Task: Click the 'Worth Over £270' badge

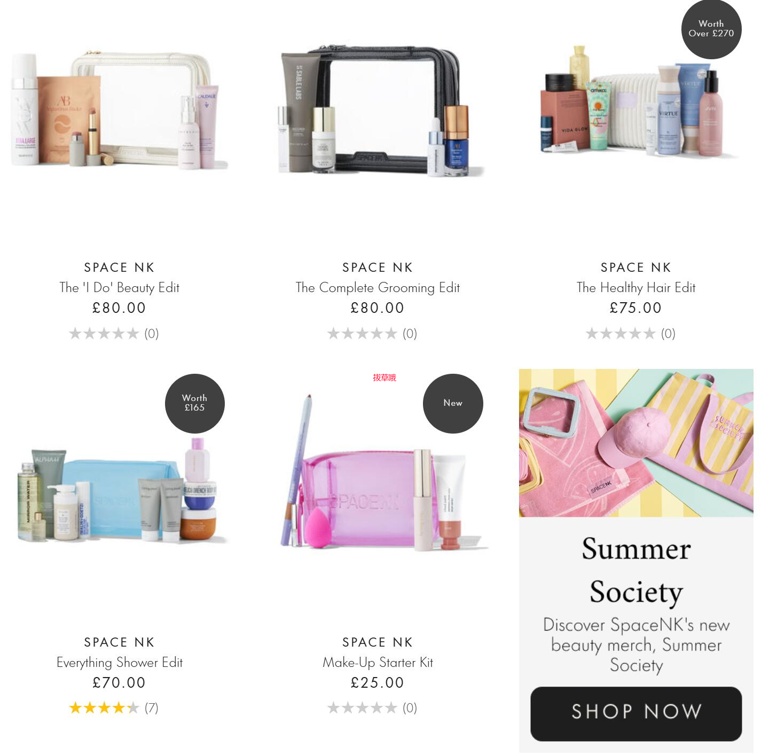Action: pyautogui.click(x=711, y=29)
